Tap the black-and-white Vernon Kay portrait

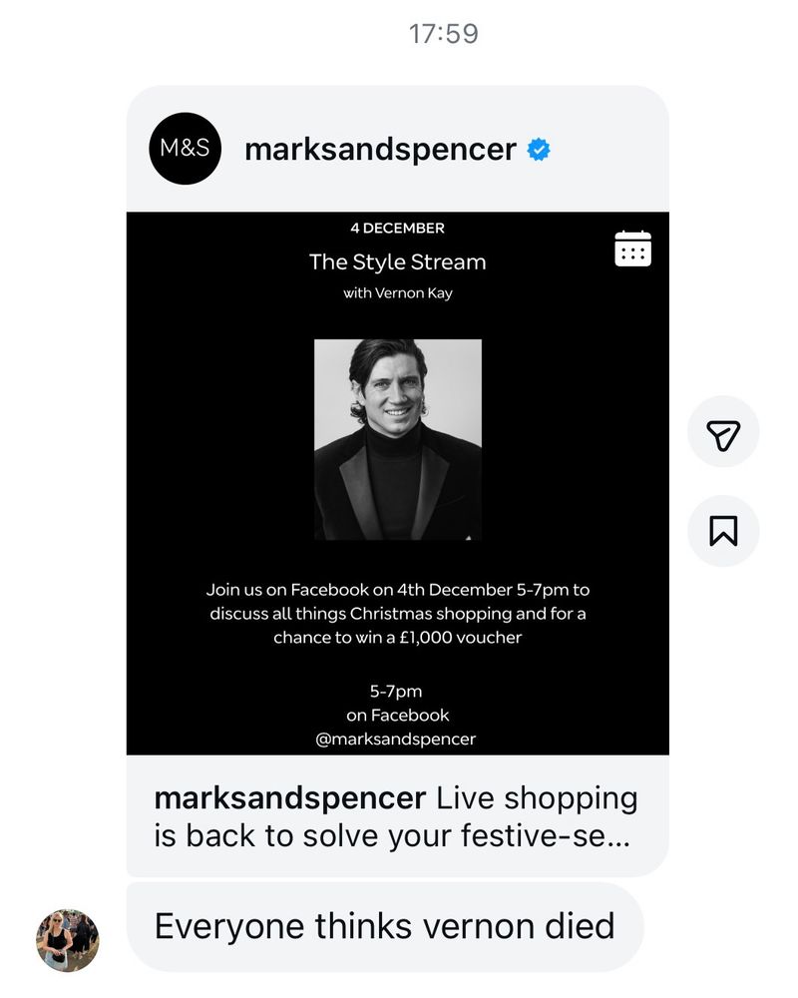click(398, 439)
